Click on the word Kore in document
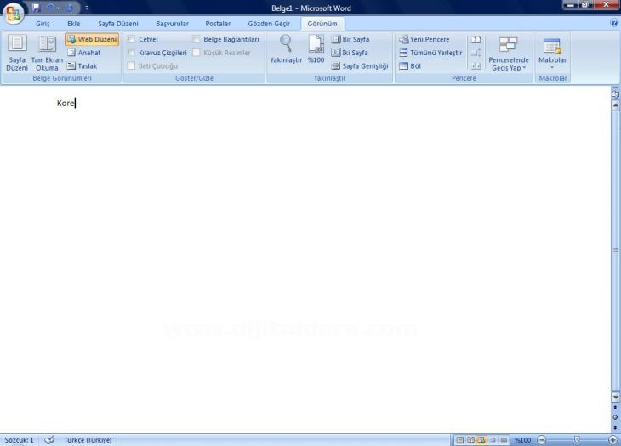The width and height of the screenshot is (621, 446). (66, 103)
